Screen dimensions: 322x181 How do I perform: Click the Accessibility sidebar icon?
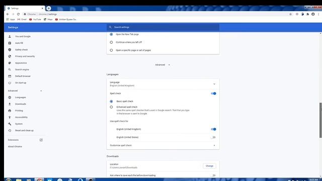(x=10, y=117)
